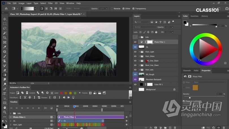Select the Move tool
Viewport: 229px width, 129px height.
[5, 19]
